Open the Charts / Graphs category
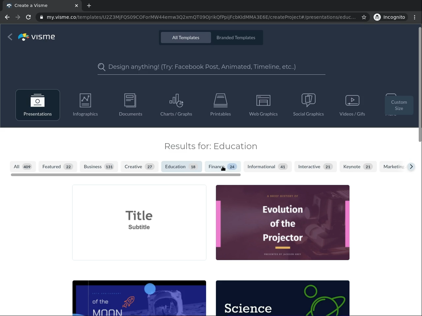 [x=176, y=105]
